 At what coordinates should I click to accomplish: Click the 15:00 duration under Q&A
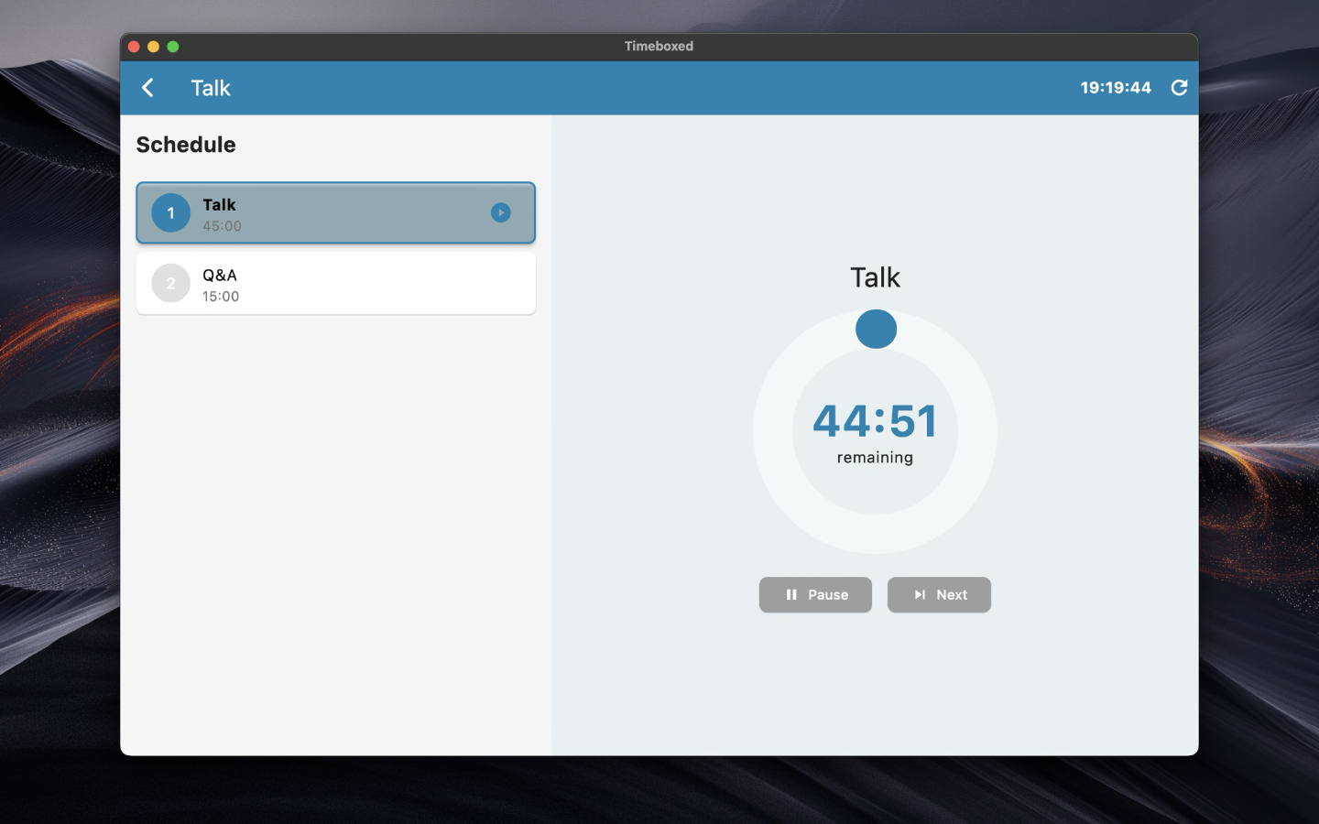point(221,297)
